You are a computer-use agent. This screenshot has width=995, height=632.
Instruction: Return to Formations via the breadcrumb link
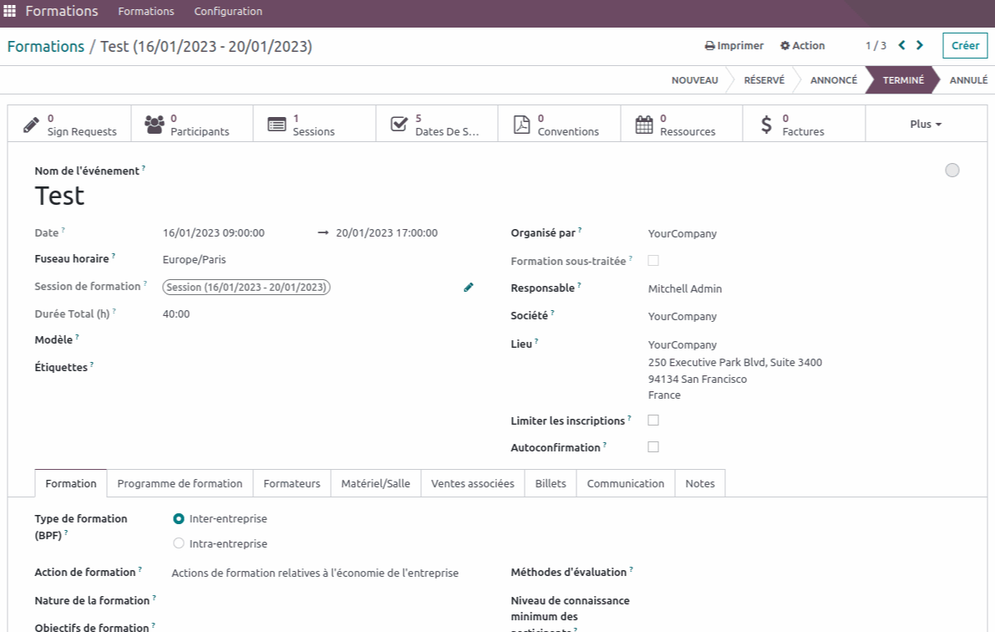[45, 46]
